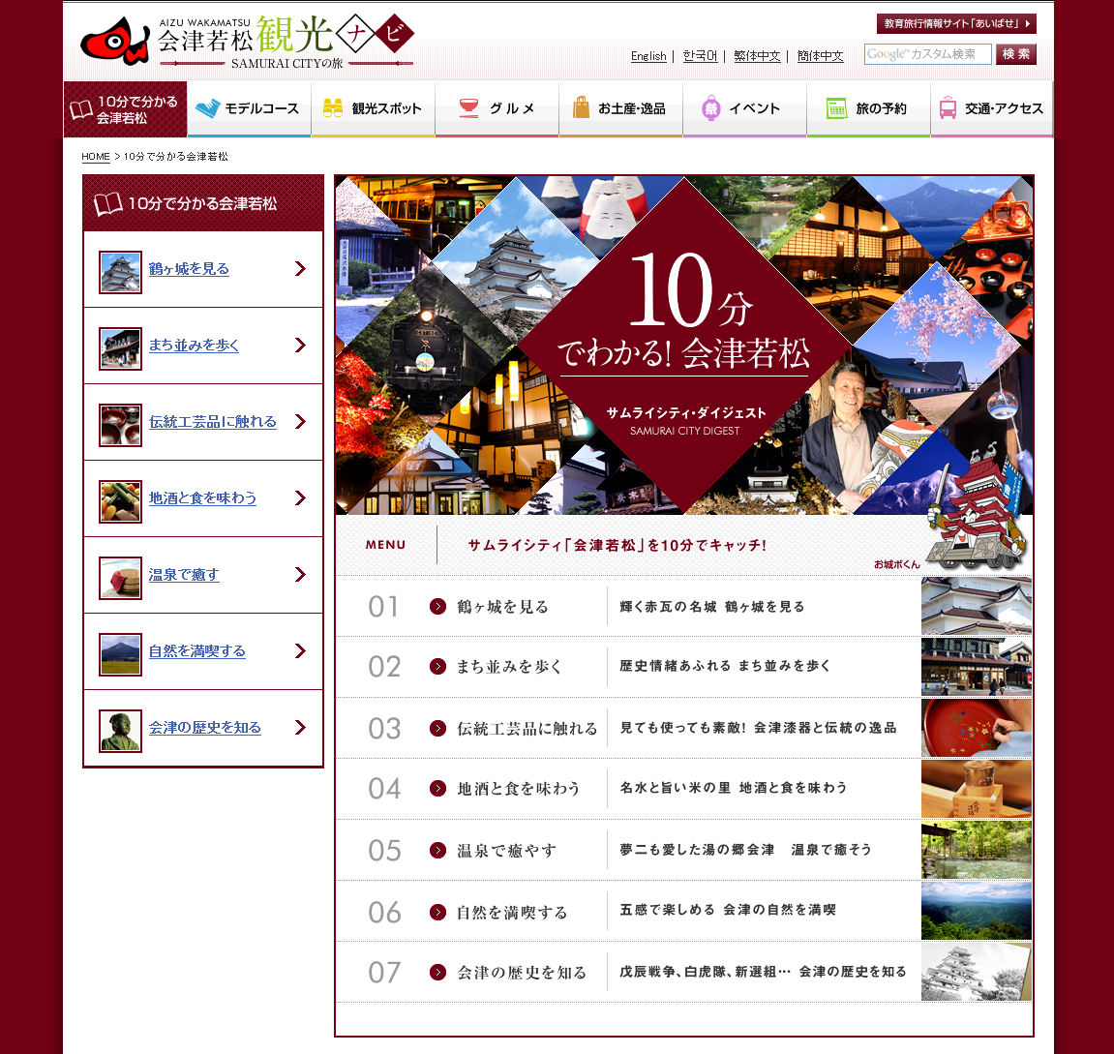1114x1054 pixels.
Task: Click the red circle arrow icon beside 伝統工芸品に触れる
Action: [437, 728]
